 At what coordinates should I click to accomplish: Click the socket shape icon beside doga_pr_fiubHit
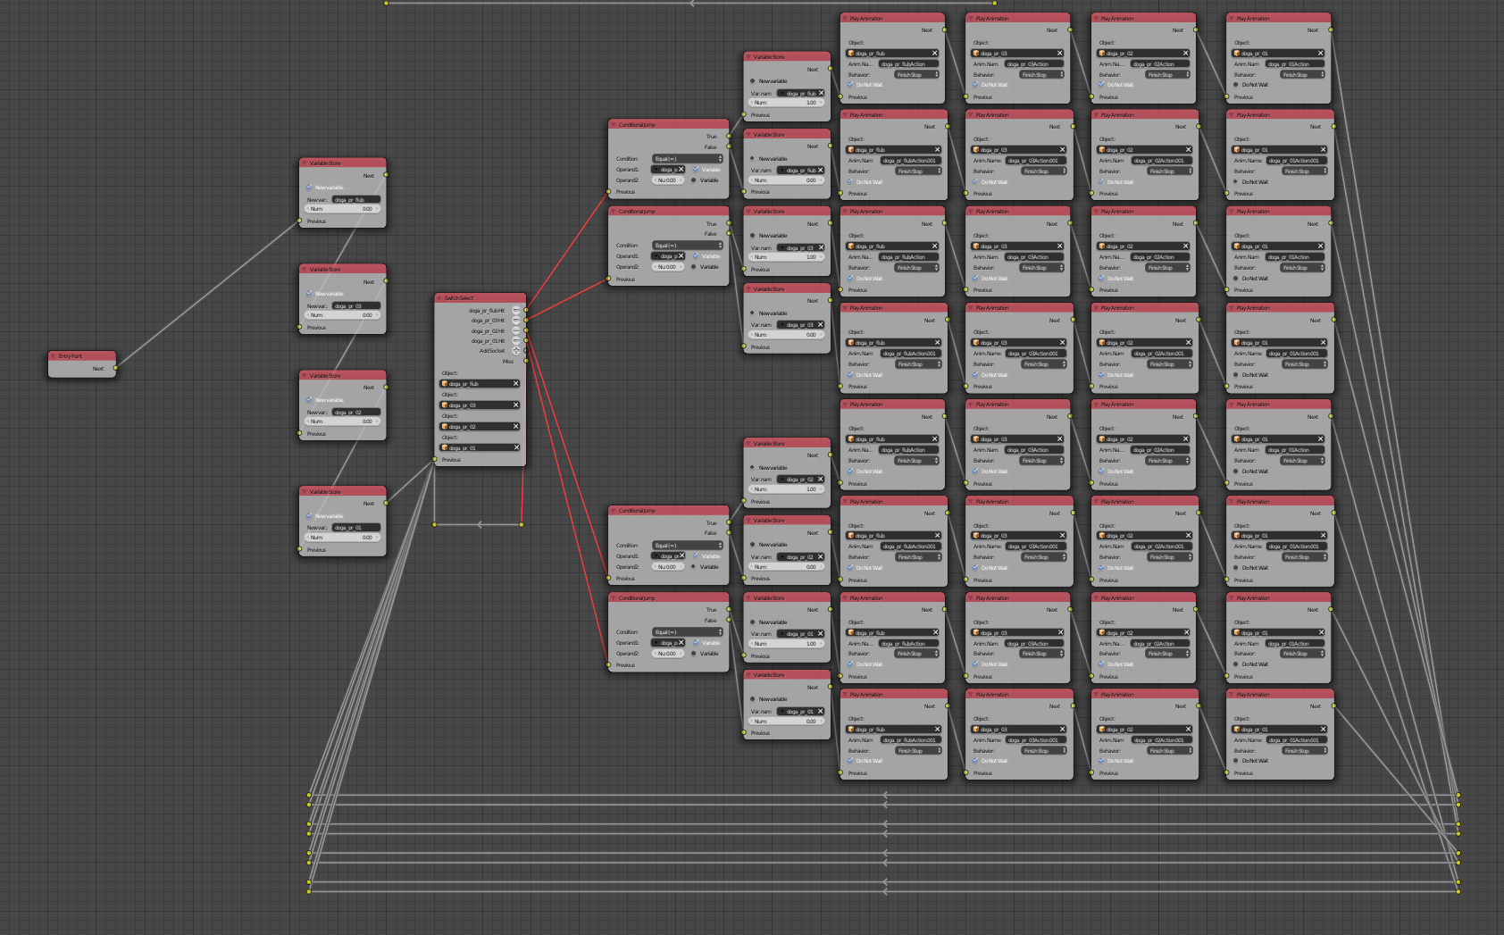516,311
